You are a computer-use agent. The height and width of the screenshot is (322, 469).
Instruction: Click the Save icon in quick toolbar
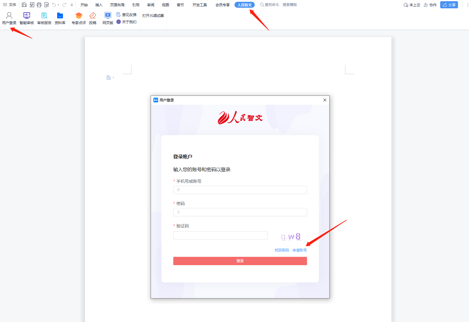pyautogui.click(x=24, y=5)
